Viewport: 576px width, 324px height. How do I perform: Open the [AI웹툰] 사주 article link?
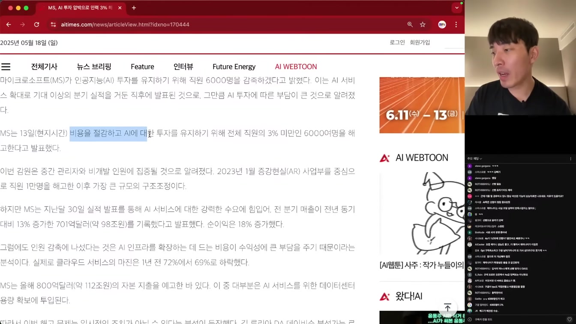(422, 265)
